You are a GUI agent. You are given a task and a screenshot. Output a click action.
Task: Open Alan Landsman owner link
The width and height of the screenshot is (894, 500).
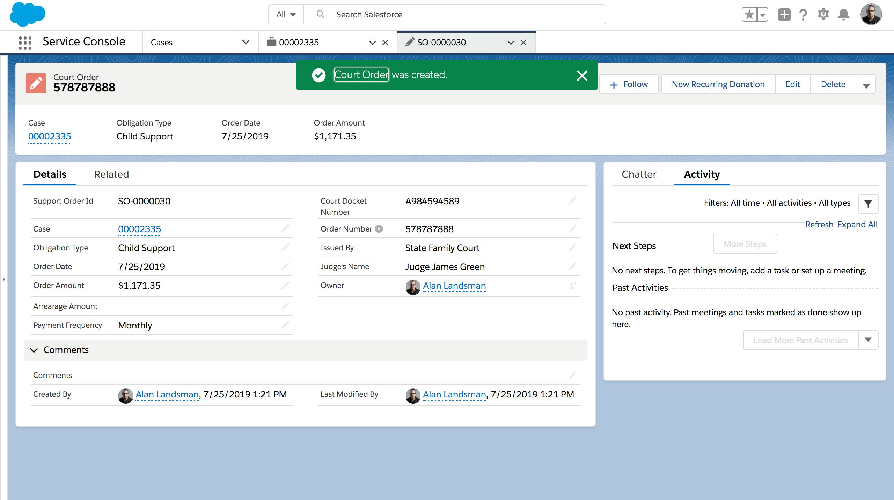click(454, 286)
